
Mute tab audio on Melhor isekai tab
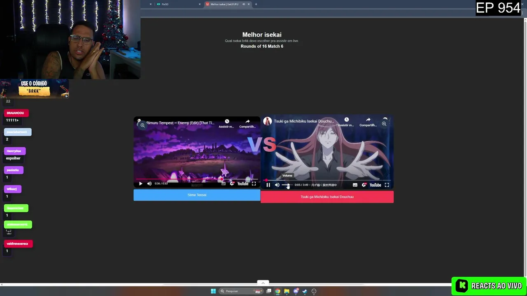pos(243,4)
